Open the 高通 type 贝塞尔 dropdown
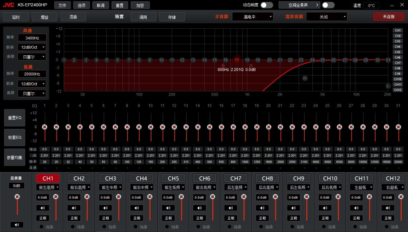408x232 pixels. coord(32,57)
